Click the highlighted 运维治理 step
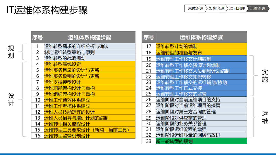Viewport: 276px width, 155px height. point(258,8)
